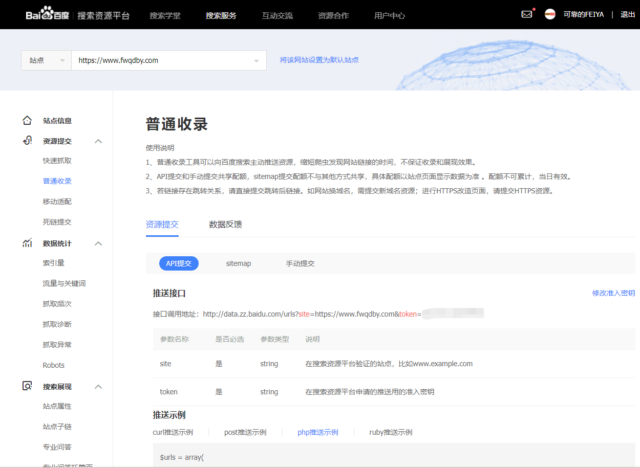Collapse the 搜索展现 section chevron
Viewport: 640px width, 468px height.
point(98,387)
